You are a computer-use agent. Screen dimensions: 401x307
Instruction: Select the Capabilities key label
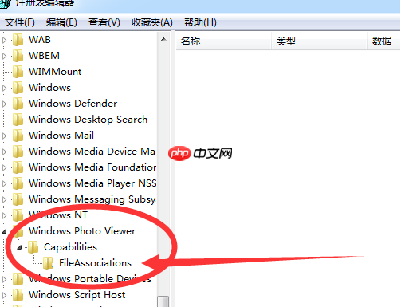tap(70, 247)
